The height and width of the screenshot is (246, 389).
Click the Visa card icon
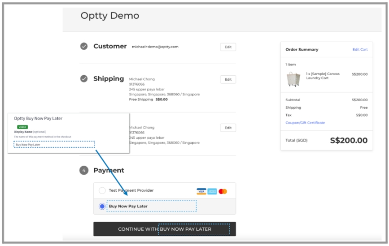click(201, 191)
